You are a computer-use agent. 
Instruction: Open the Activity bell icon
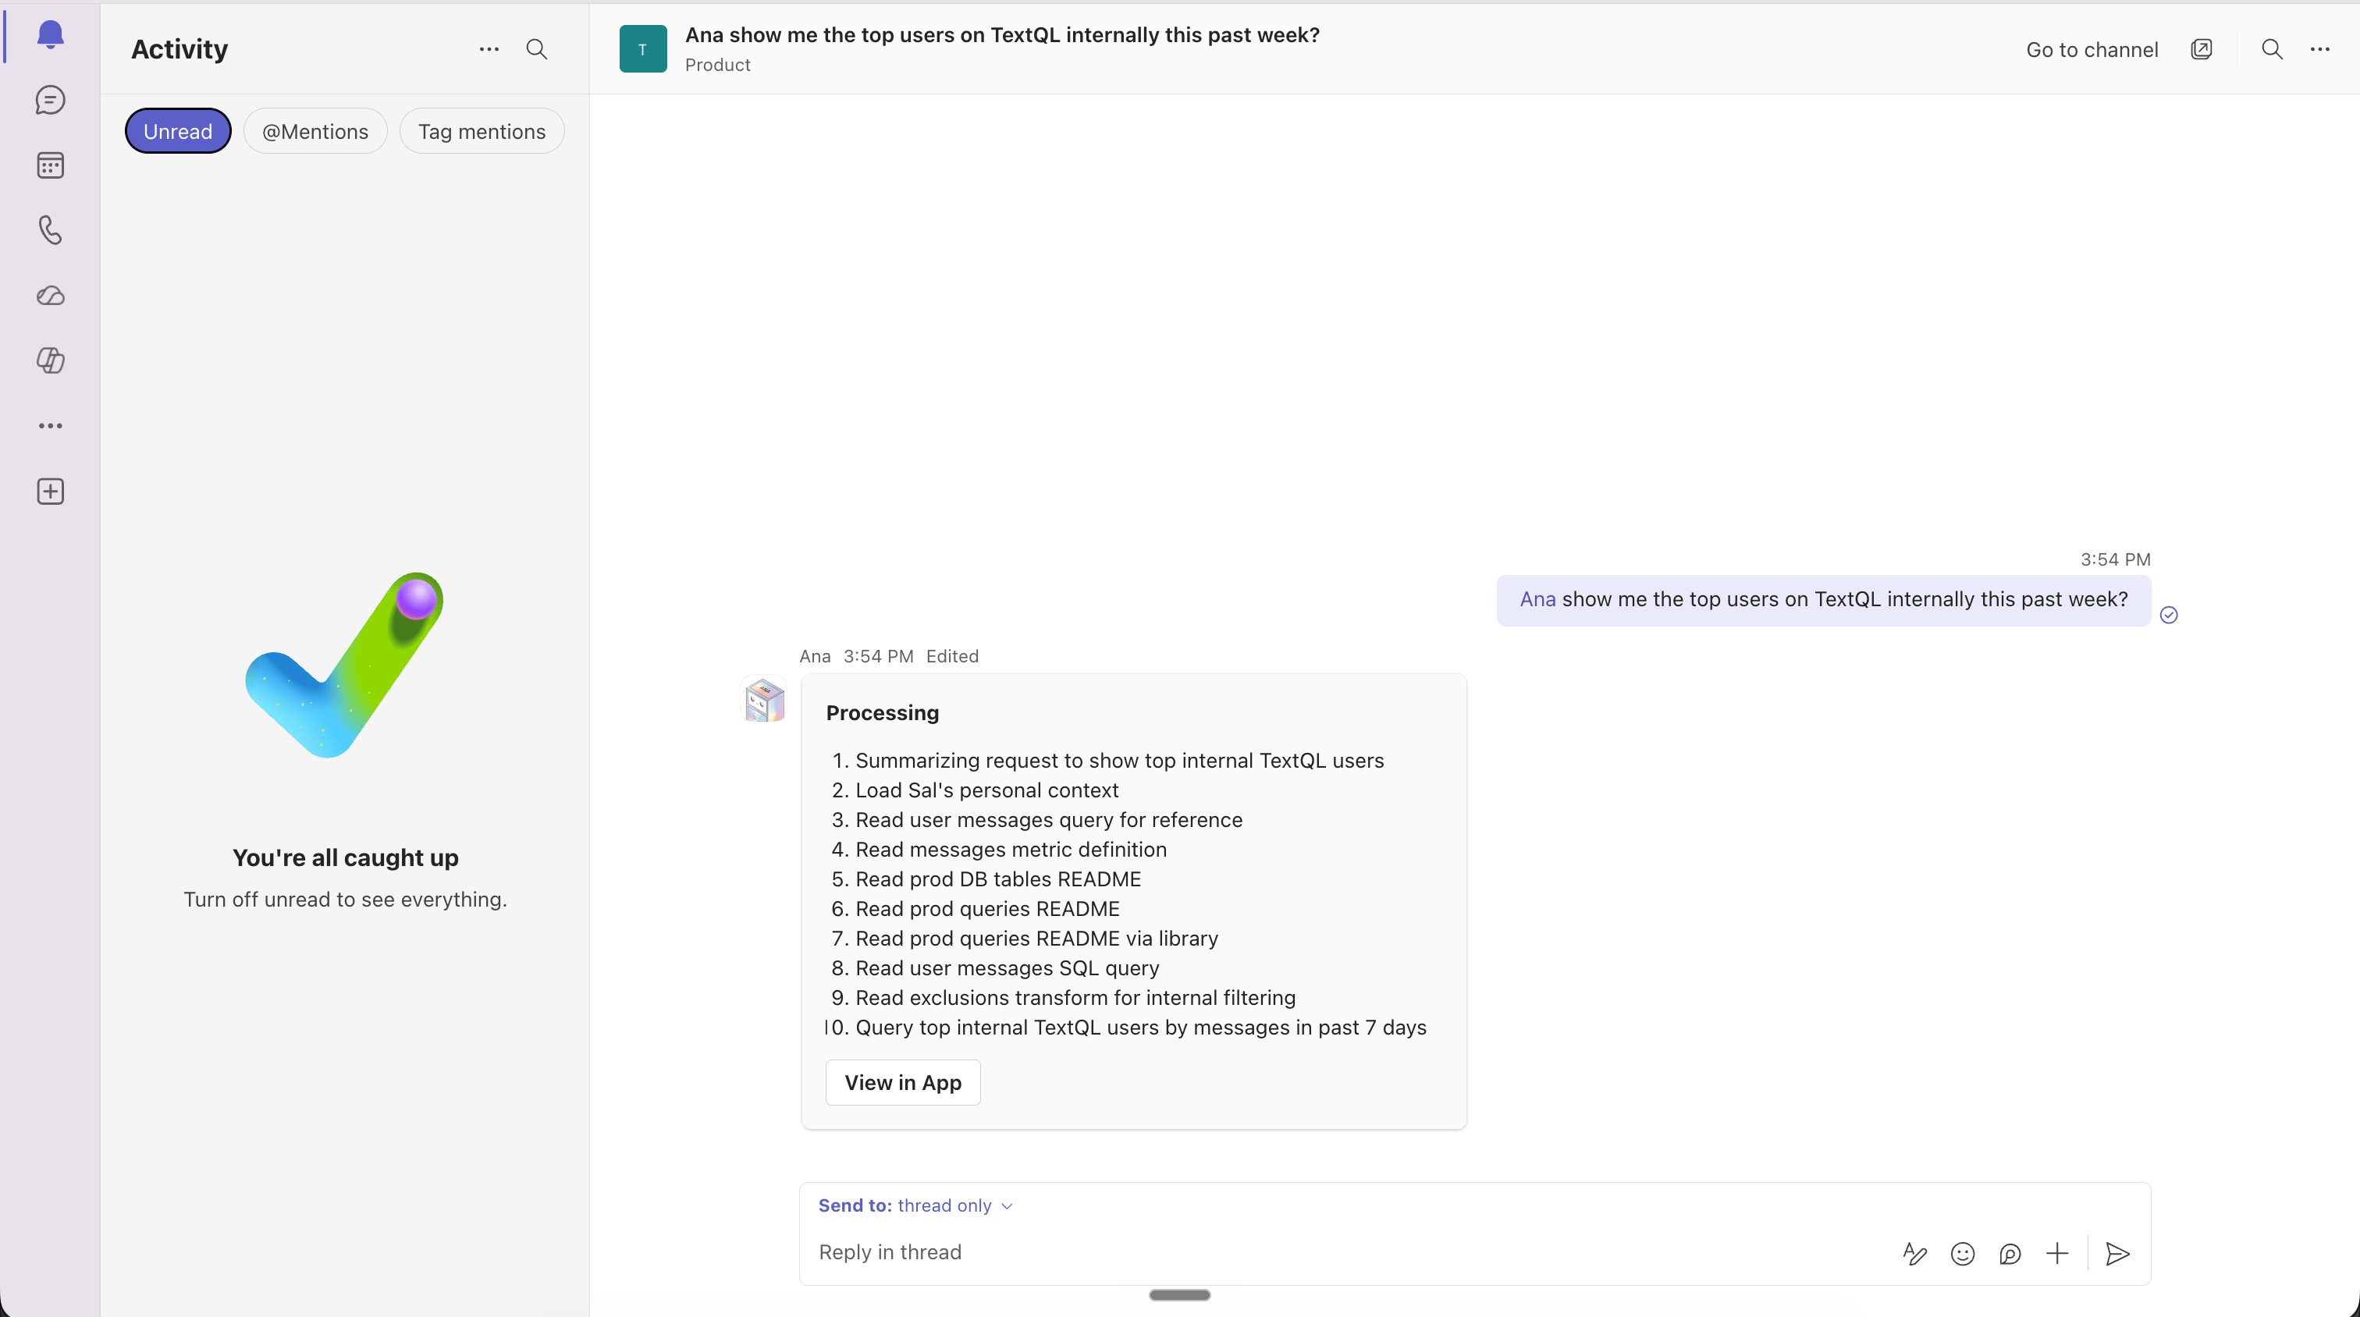point(51,35)
